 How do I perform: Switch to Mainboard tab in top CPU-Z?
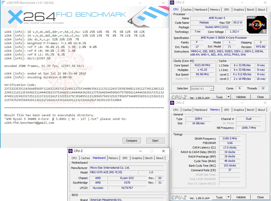click(x=201, y=10)
